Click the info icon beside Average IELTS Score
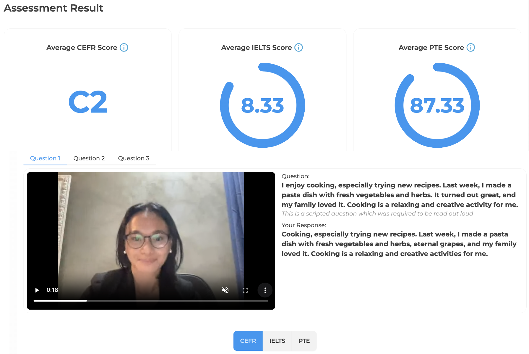 298,48
